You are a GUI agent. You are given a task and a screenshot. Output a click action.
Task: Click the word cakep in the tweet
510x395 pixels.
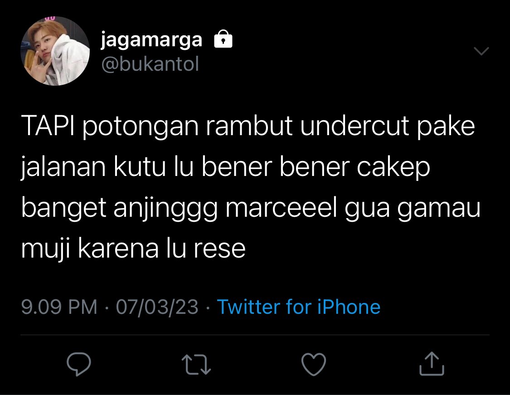(x=393, y=167)
